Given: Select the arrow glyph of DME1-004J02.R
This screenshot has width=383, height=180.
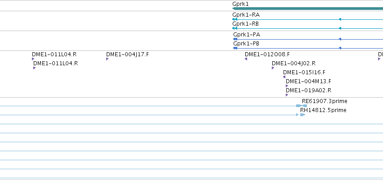Looking at the screenshot, I should pos(273,68).
